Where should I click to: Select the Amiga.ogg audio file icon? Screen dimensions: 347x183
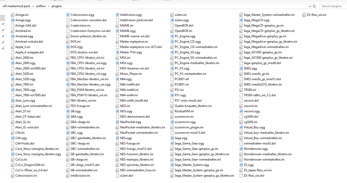[13, 20]
